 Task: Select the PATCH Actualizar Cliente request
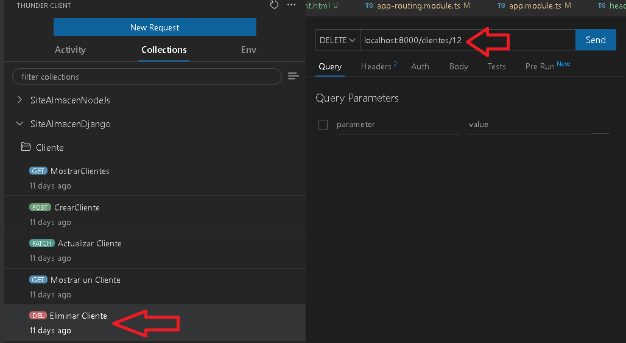[155, 251]
